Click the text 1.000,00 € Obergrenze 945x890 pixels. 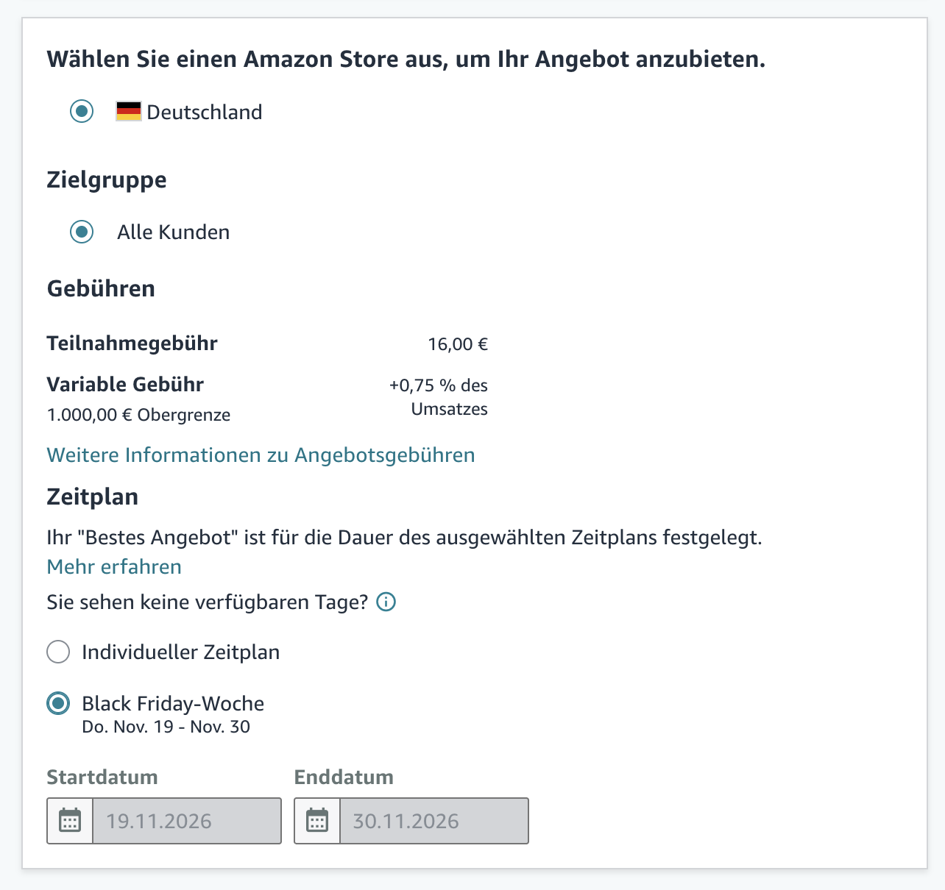pyautogui.click(x=138, y=415)
